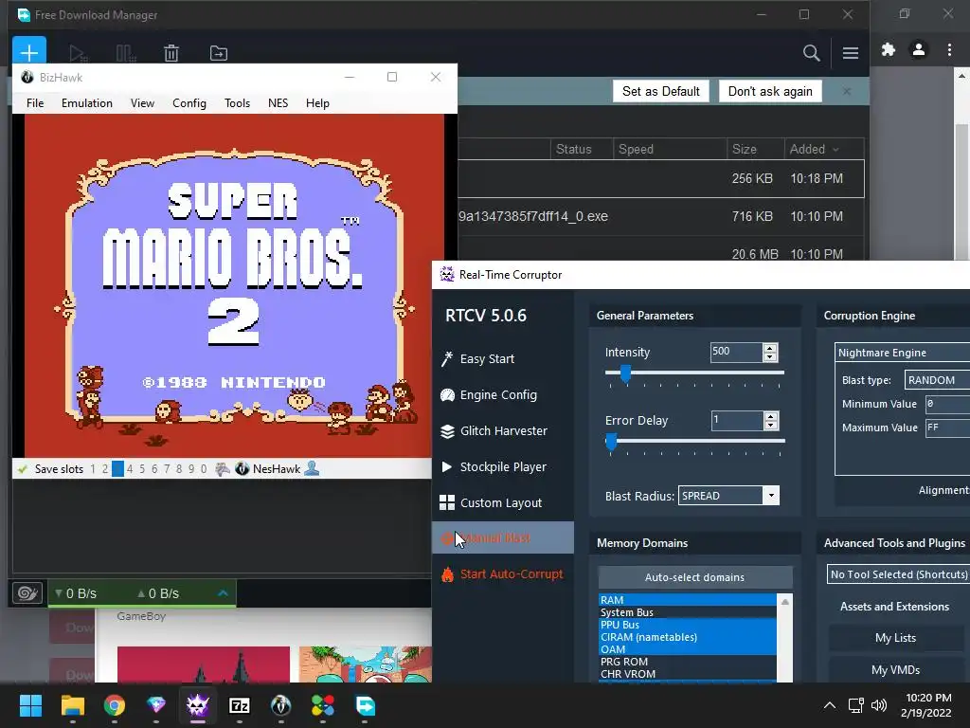Click the Don't ask again button
The width and height of the screenshot is (970, 728).
(x=770, y=92)
